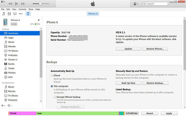Select the iPhone device icon in toolbar

[28, 14]
